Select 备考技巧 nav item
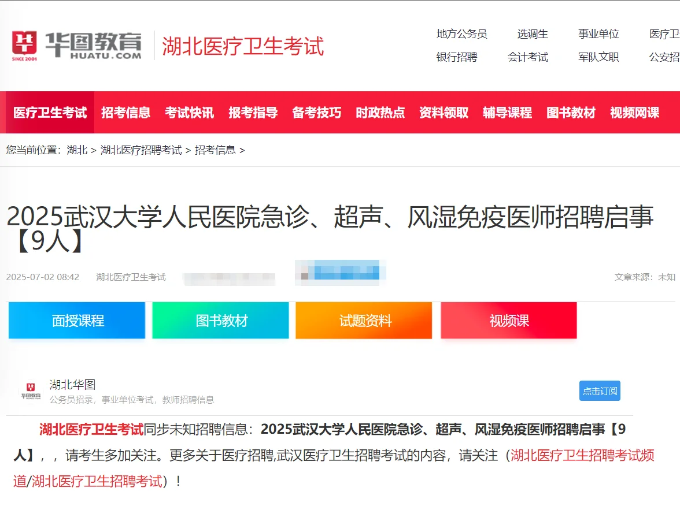Screen dimensions: 680x510 [317, 112]
